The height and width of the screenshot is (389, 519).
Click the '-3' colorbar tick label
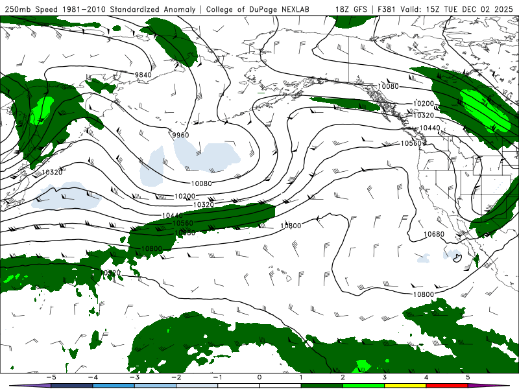134,377
